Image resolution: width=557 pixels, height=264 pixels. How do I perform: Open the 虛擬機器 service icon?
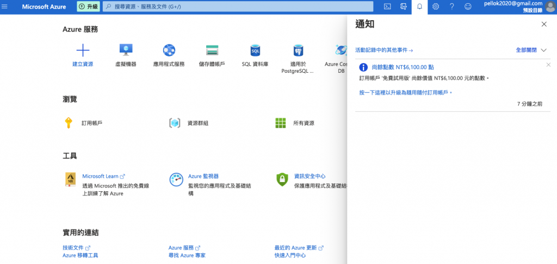pyautogui.click(x=126, y=51)
